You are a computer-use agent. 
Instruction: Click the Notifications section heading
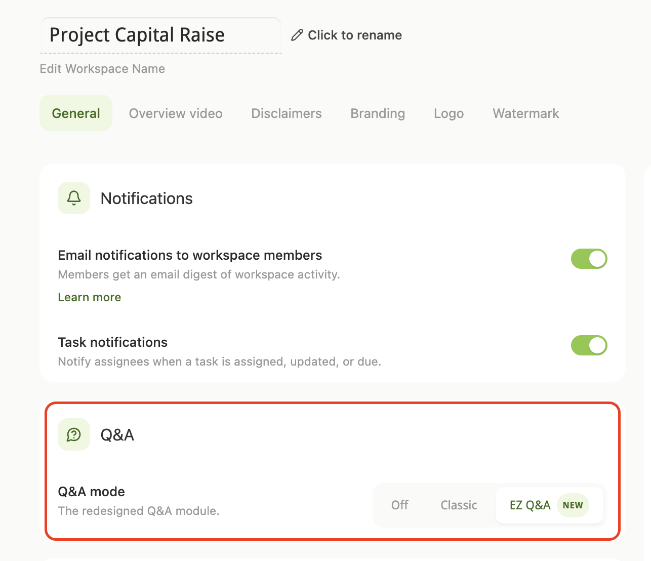147,198
